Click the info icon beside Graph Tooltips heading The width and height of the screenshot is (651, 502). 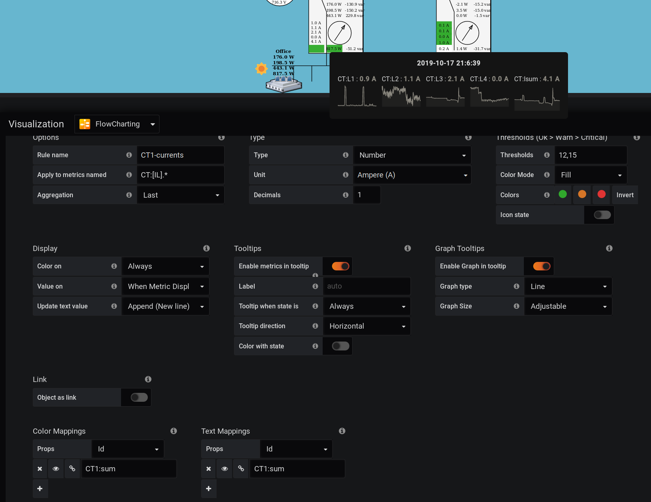(609, 248)
